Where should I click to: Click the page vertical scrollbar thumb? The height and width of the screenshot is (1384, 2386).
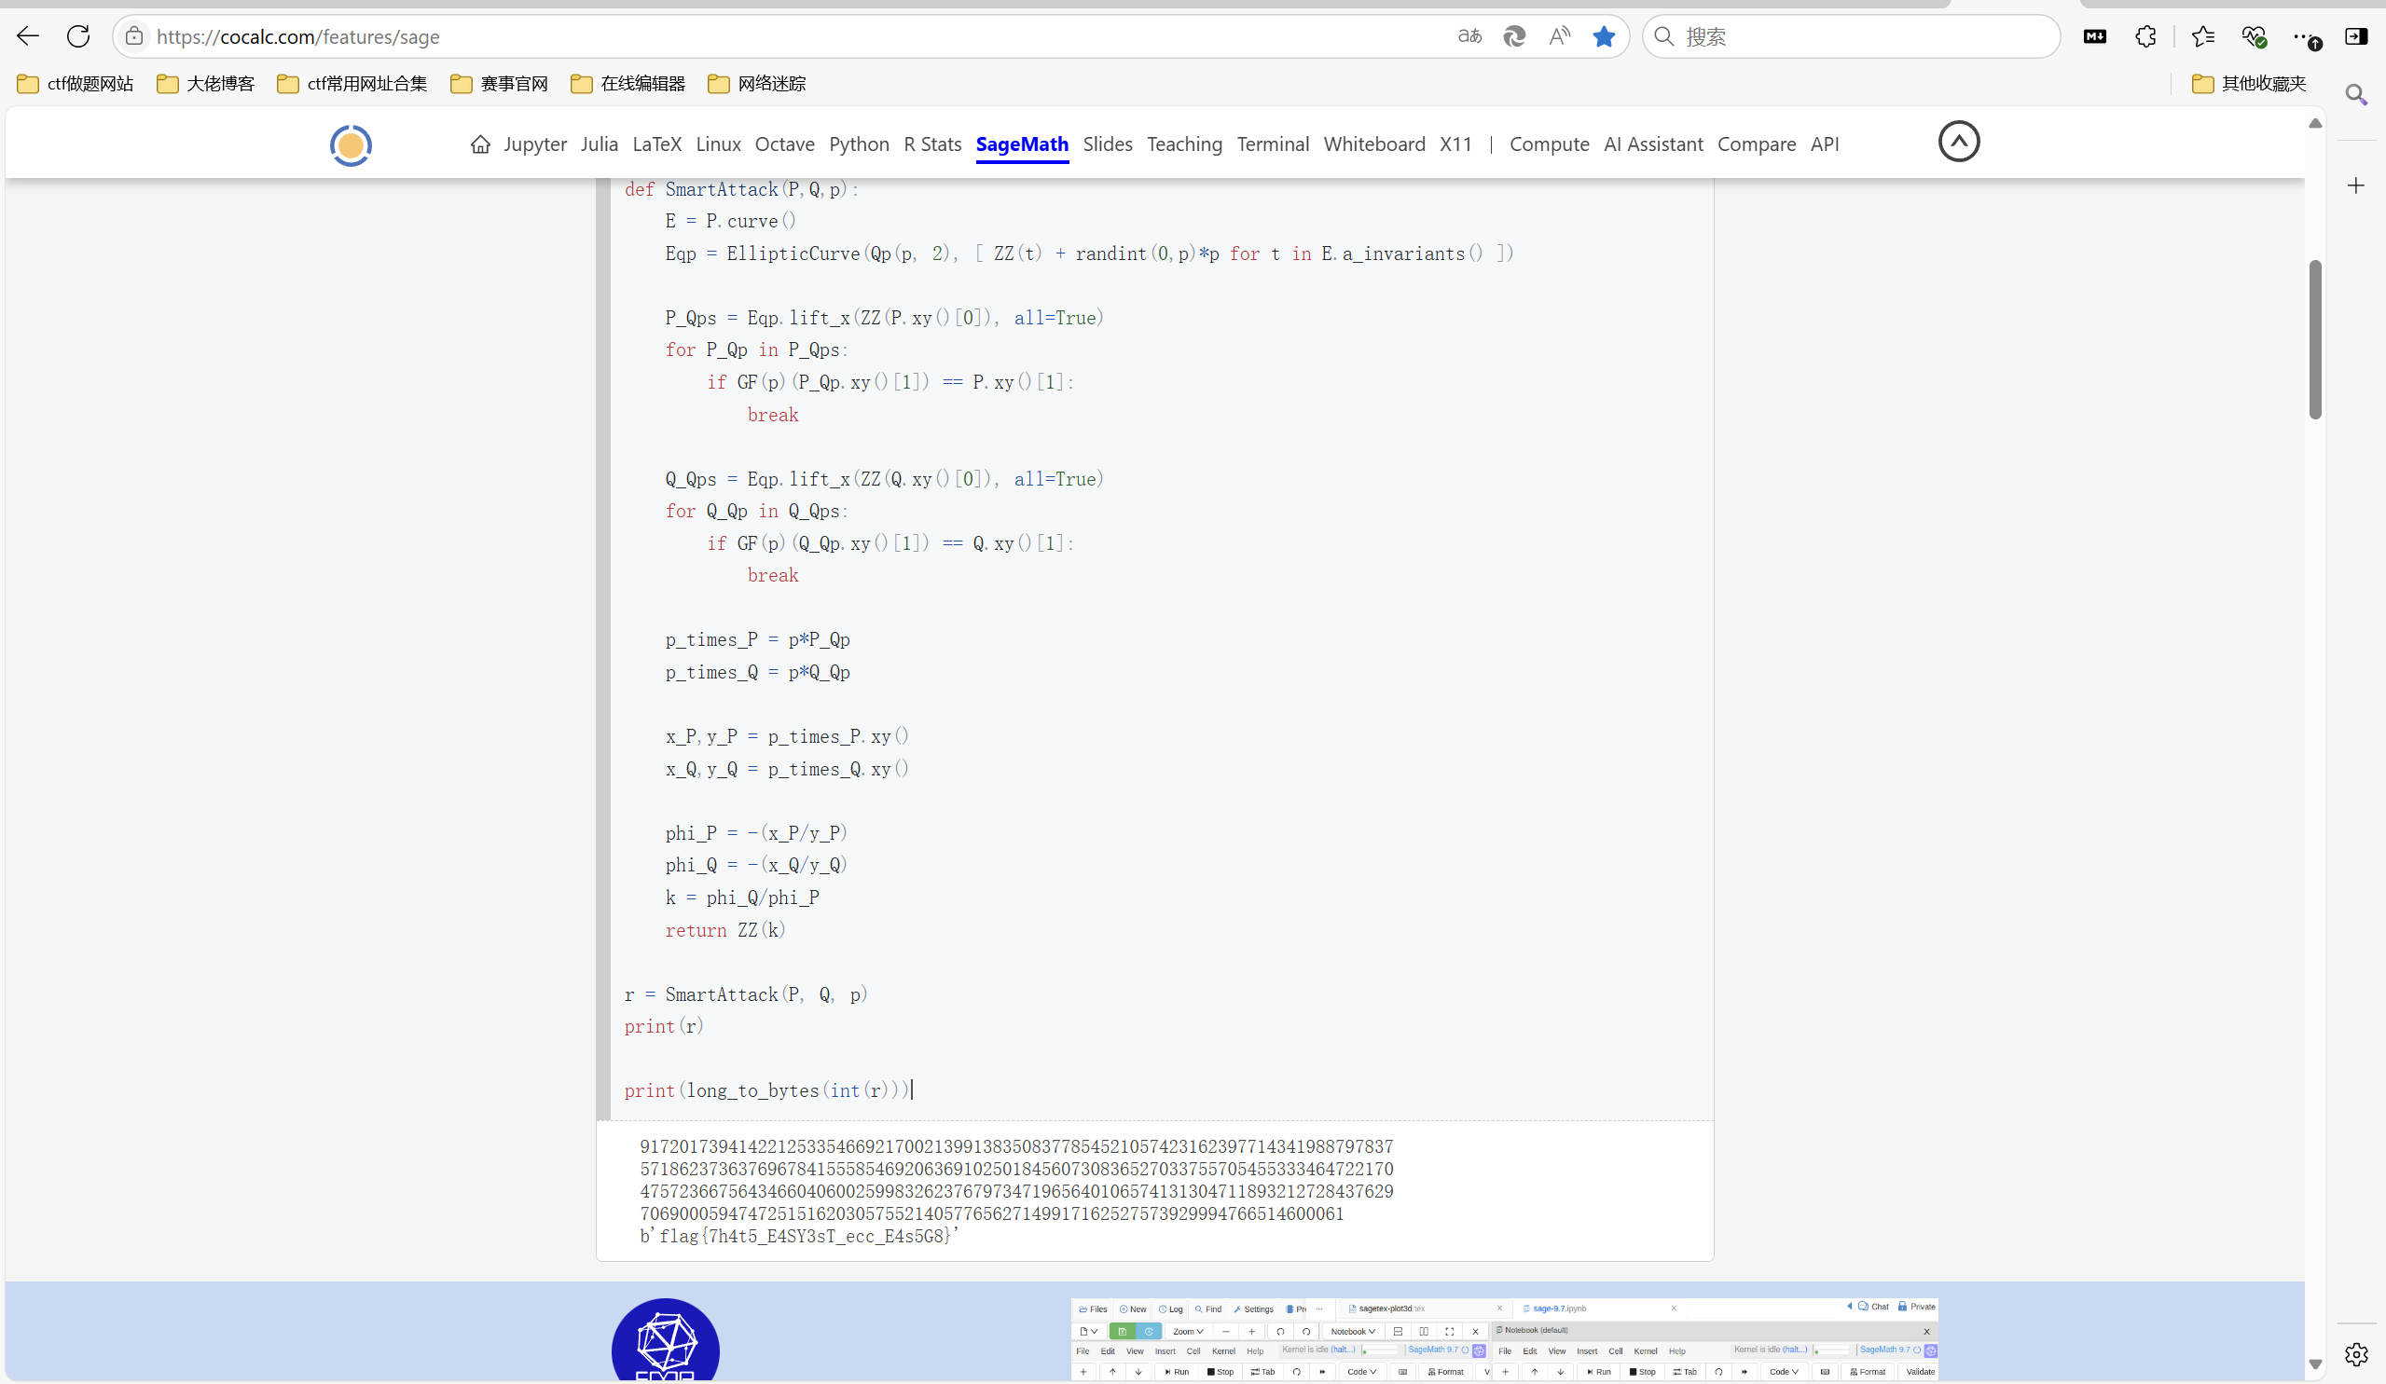pos(2315,339)
